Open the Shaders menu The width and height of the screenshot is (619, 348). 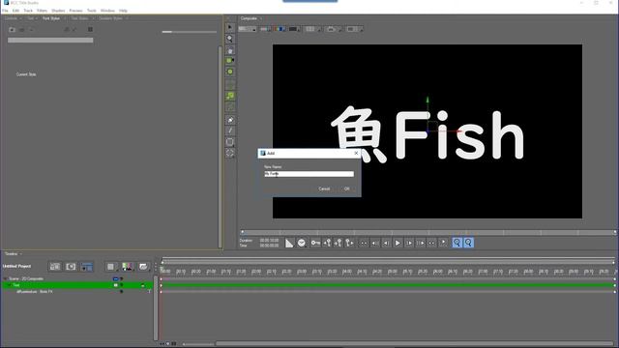[58, 11]
